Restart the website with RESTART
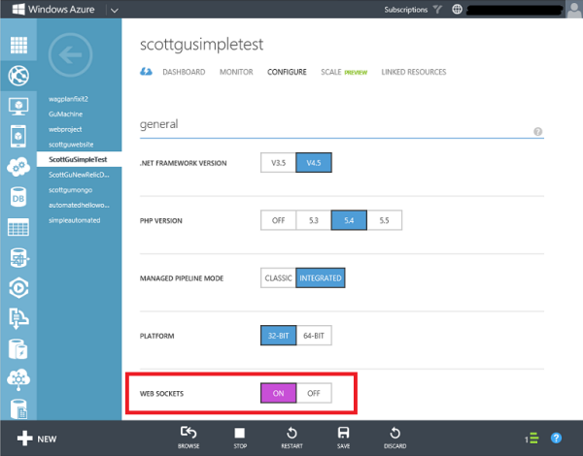The image size is (583, 456). click(291, 438)
